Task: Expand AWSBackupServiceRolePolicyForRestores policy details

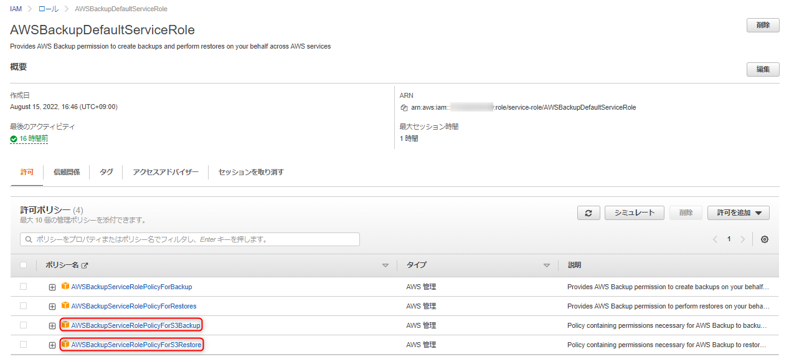Action: tap(52, 306)
